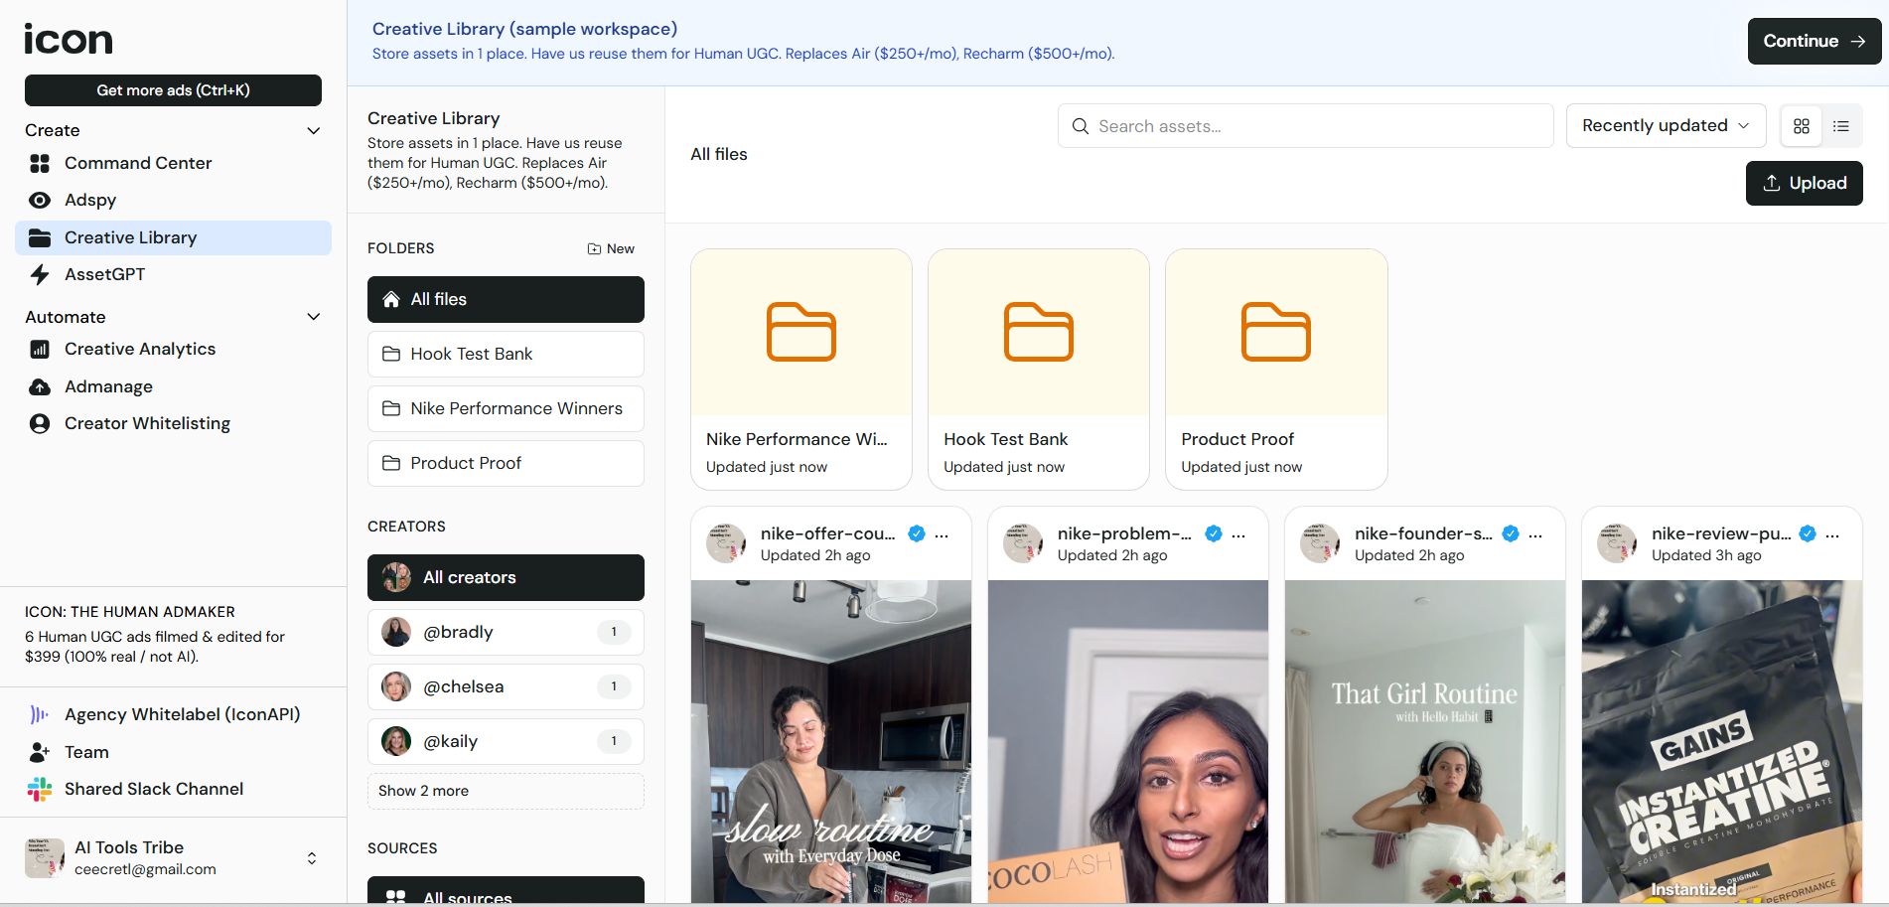Click the Slack logo icon

[40, 789]
